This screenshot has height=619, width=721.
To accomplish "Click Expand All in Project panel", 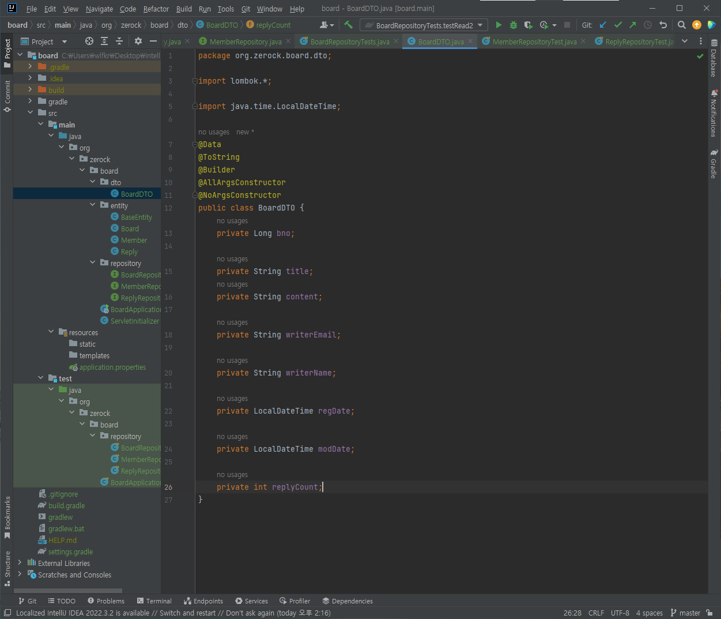I will click(104, 41).
